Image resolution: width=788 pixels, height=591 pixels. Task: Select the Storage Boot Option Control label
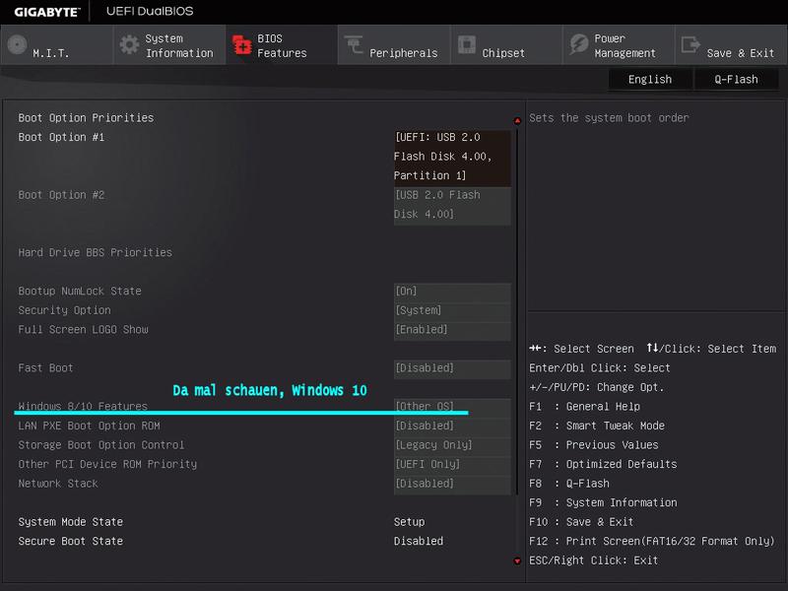[x=101, y=445]
